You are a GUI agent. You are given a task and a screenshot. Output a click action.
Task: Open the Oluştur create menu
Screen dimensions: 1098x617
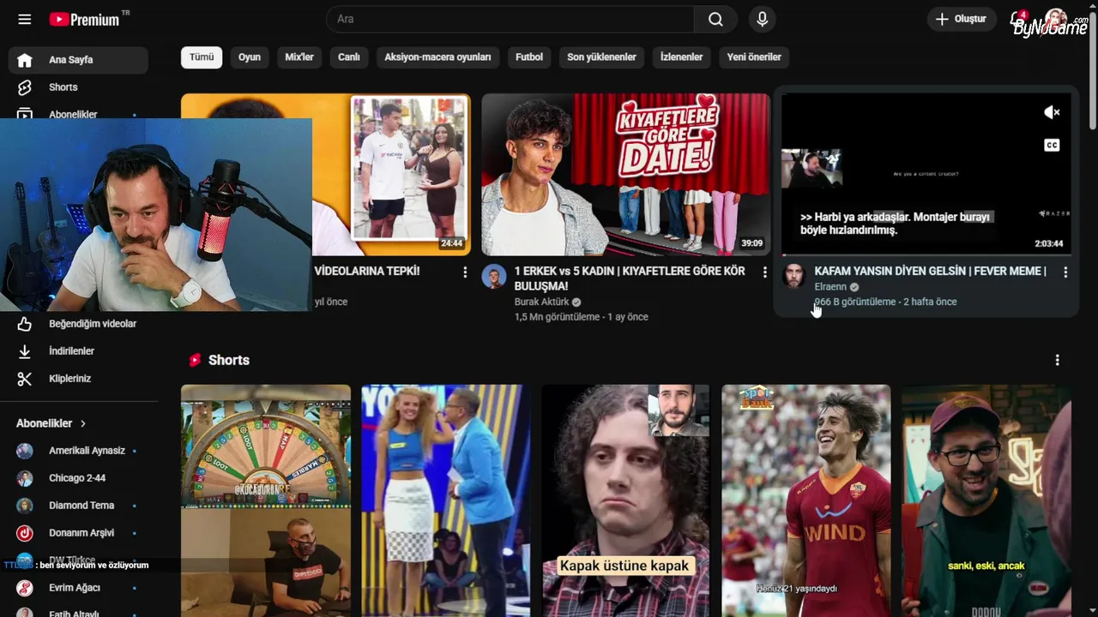[961, 19]
